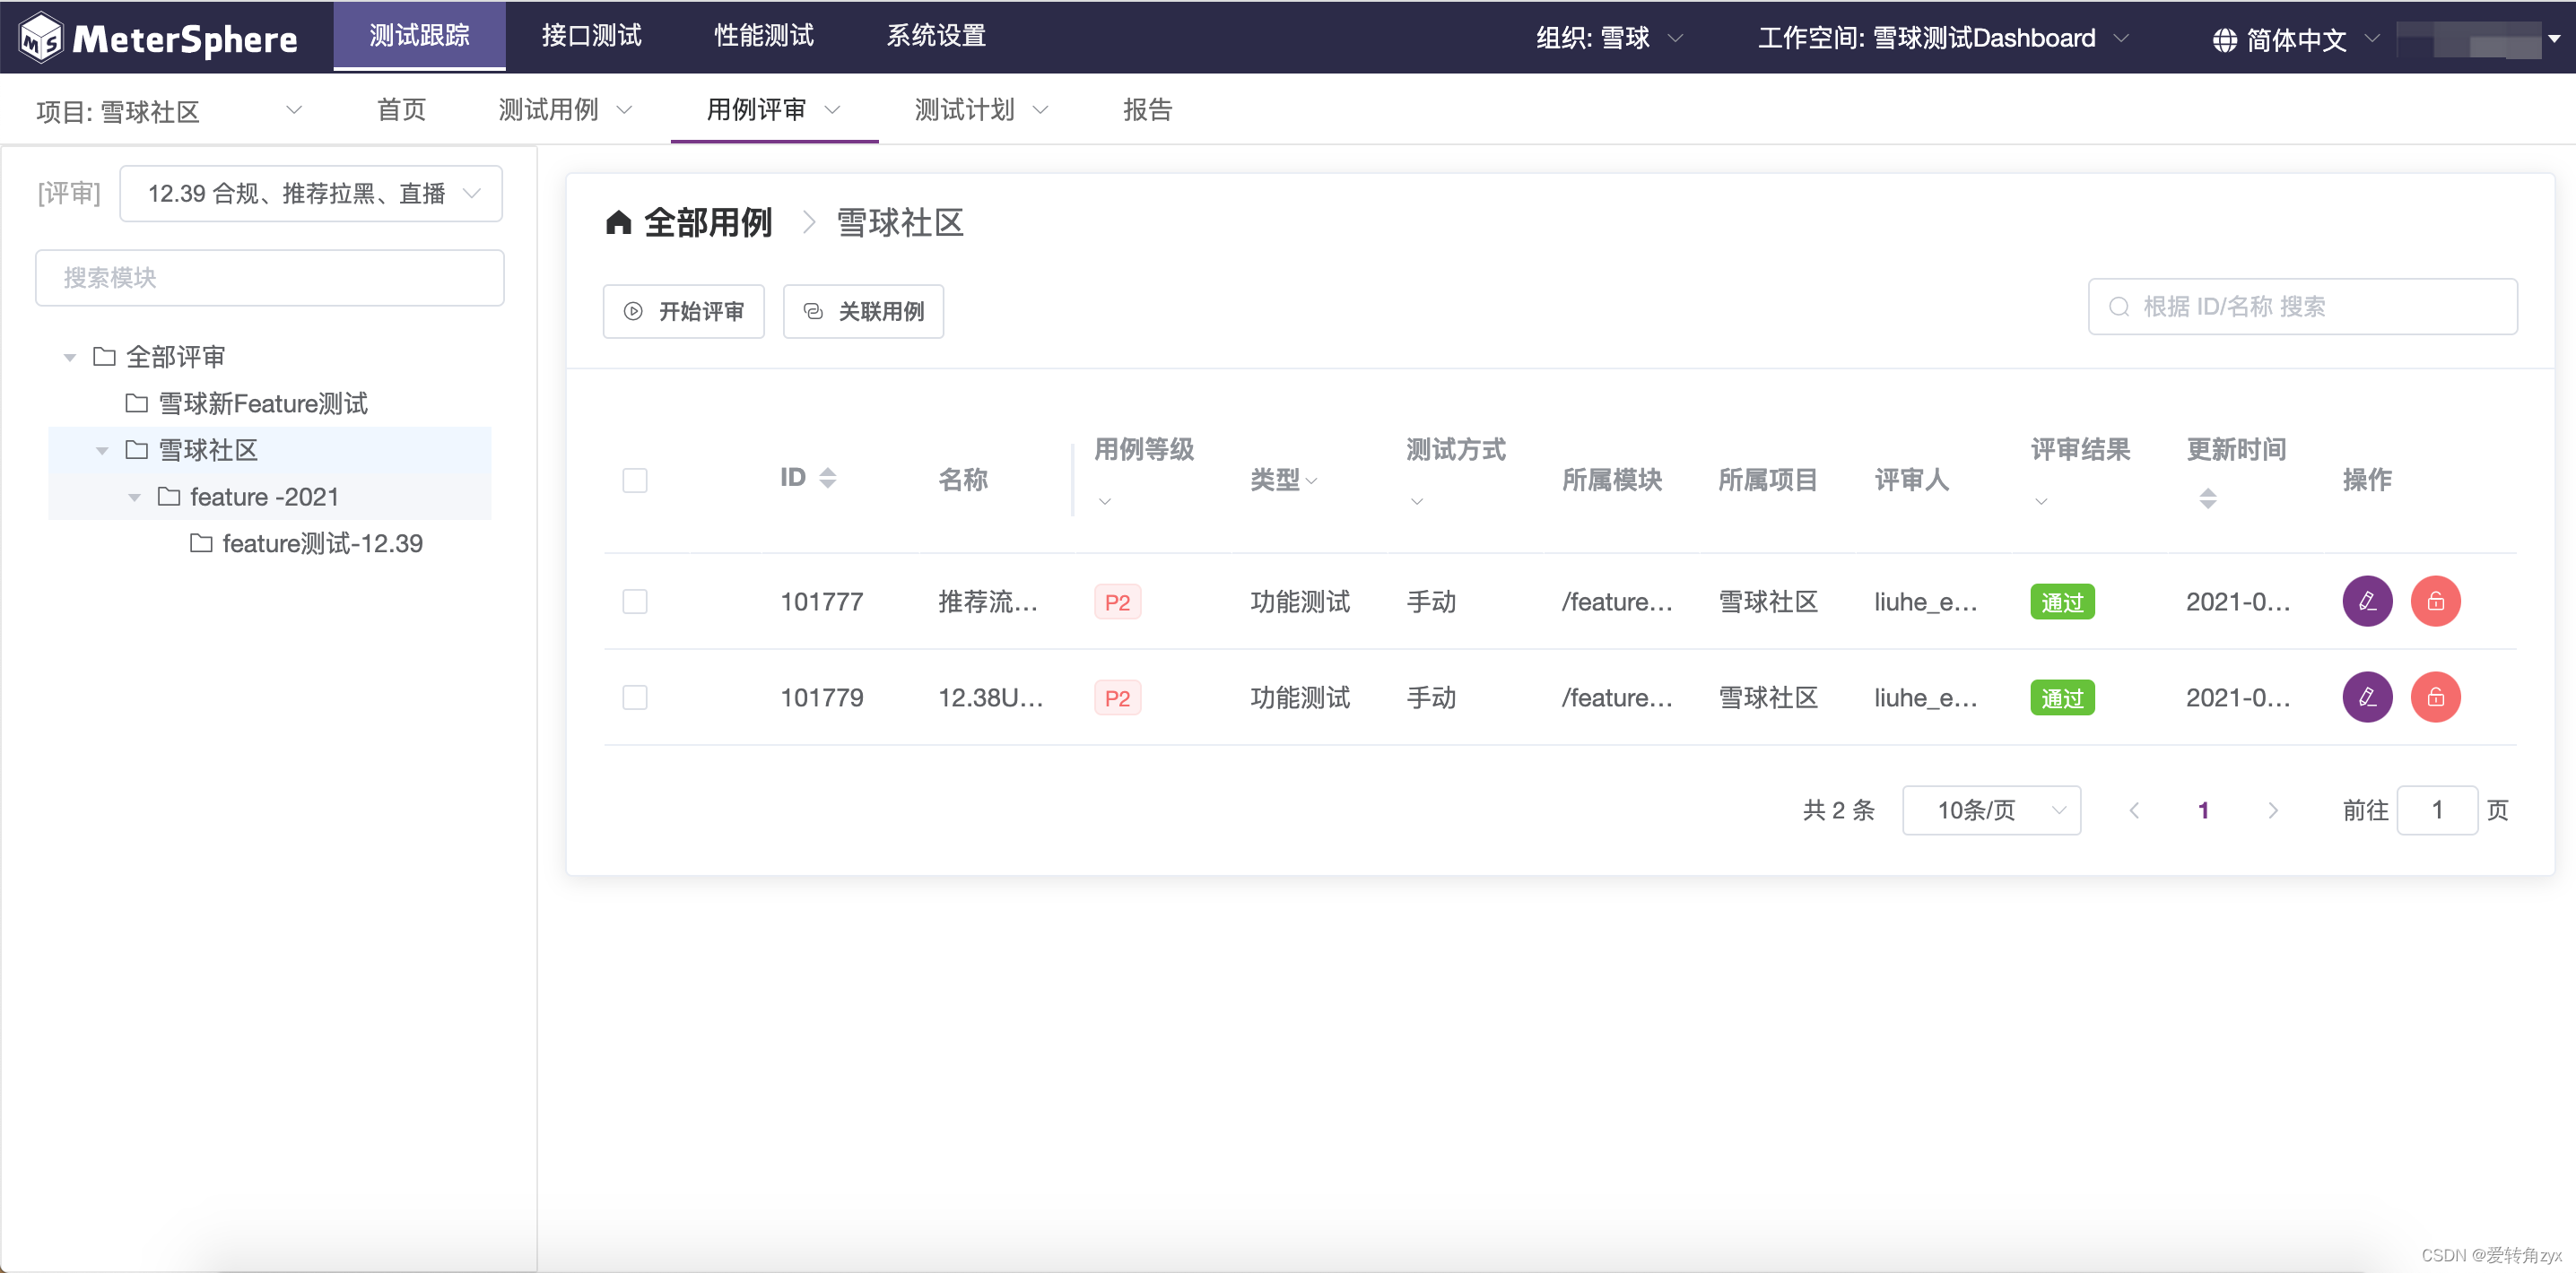Click the 搜索模块 input
The image size is (2576, 1273).
pos(270,278)
